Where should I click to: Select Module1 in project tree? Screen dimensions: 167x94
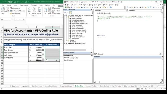(x=74, y=42)
